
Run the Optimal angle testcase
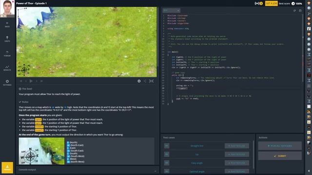(237, 171)
